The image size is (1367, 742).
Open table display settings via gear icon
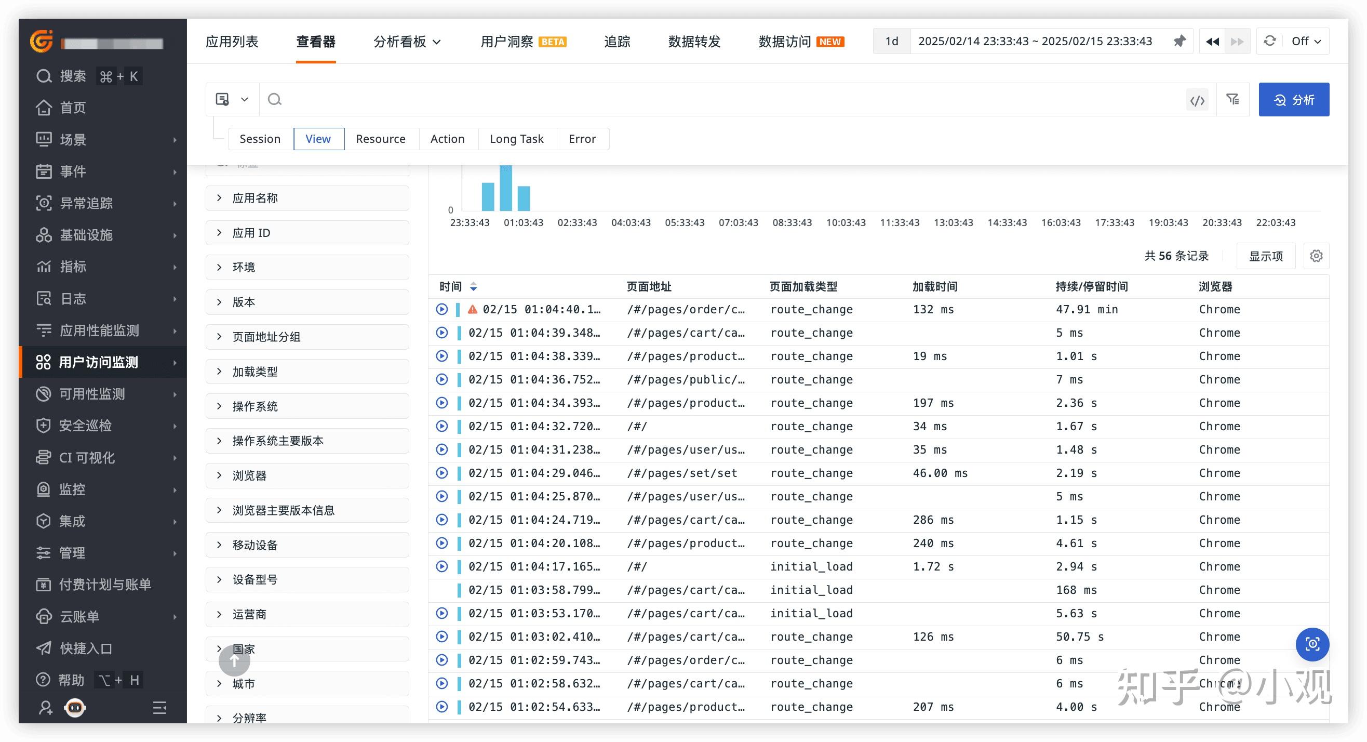[x=1316, y=255]
